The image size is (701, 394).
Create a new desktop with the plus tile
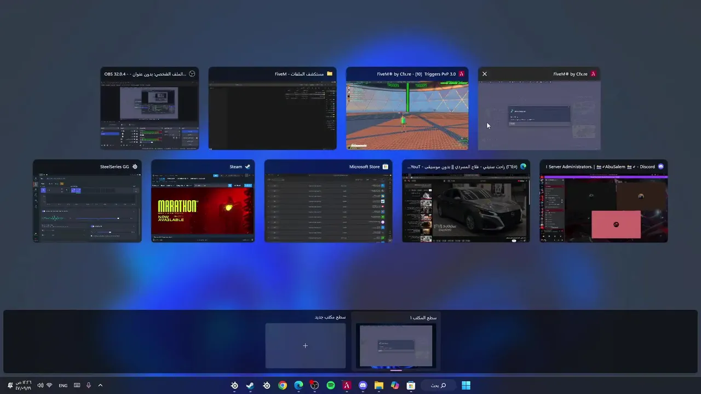[x=306, y=345]
